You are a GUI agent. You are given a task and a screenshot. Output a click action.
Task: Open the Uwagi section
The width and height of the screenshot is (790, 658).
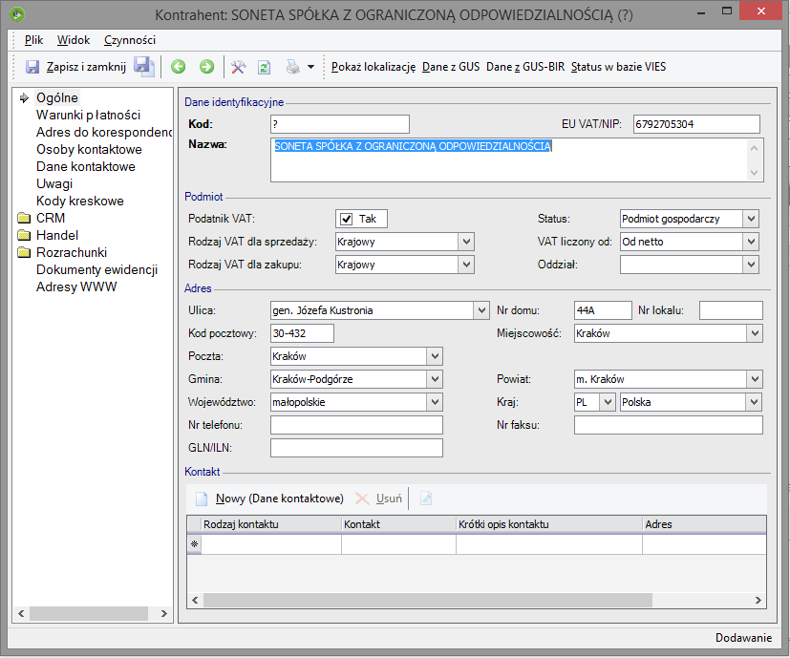coord(54,183)
